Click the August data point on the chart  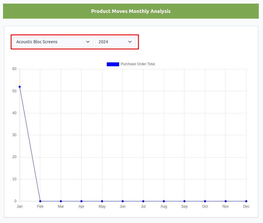coord(164,201)
